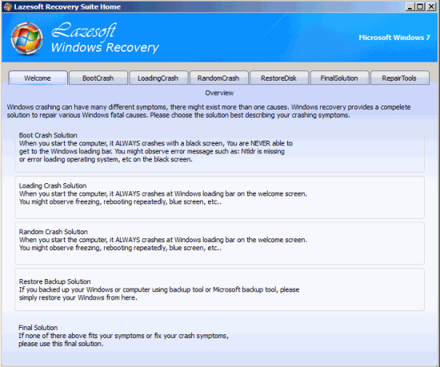The image size is (440, 367).
Task: Choose the Boot Crash Solution panel
Action: [x=219, y=151]
